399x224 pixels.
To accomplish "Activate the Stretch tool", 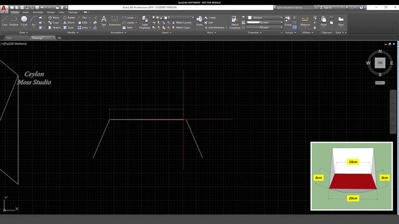I will 54,27.
